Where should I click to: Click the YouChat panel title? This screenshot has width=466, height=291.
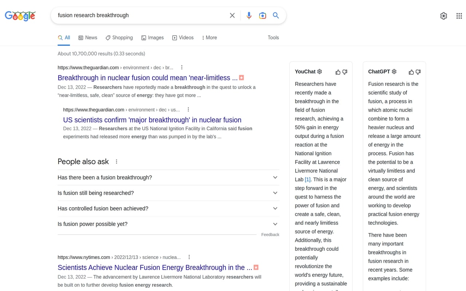(305, 72)
